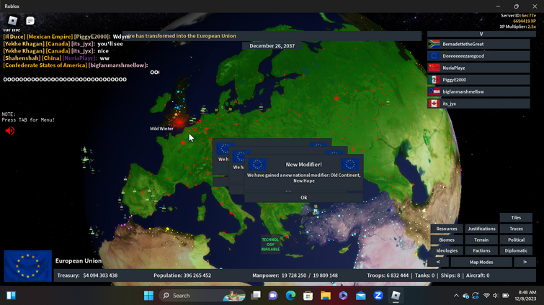Open the OneDrive cloud tray icon

(x=465, y=296)
